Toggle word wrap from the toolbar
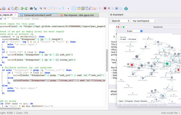 tap(59, 8)
